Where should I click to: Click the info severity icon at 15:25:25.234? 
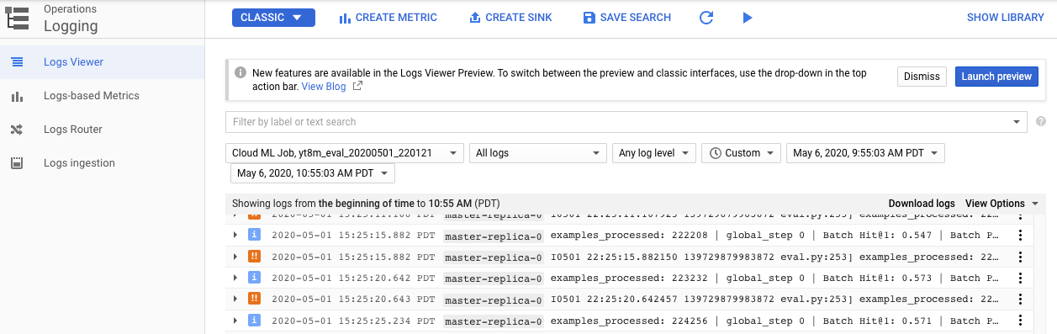tap(254, 321)
